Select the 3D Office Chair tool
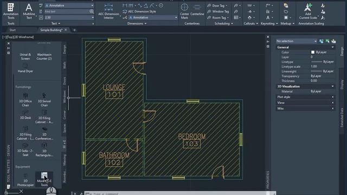347x195 pixels. coord(25,100)
